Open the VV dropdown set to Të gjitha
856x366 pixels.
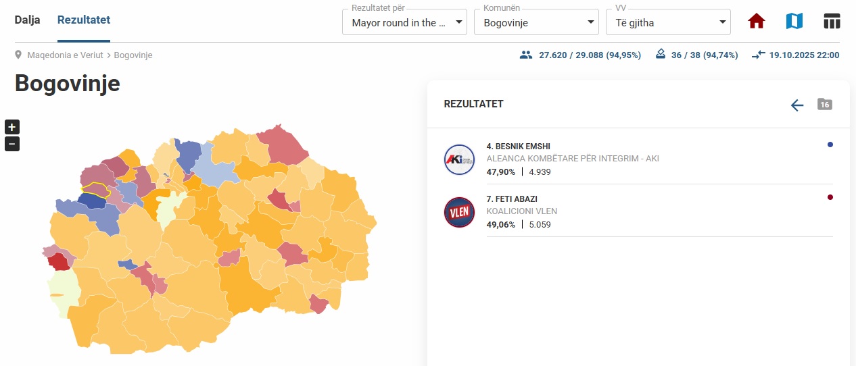[668, 22]
